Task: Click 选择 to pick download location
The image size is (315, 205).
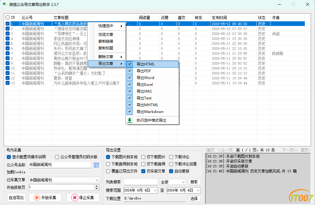Action: pos(194,199)
